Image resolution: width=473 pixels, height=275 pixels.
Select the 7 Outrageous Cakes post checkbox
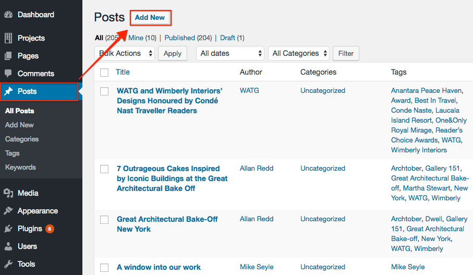click(104, 169)
